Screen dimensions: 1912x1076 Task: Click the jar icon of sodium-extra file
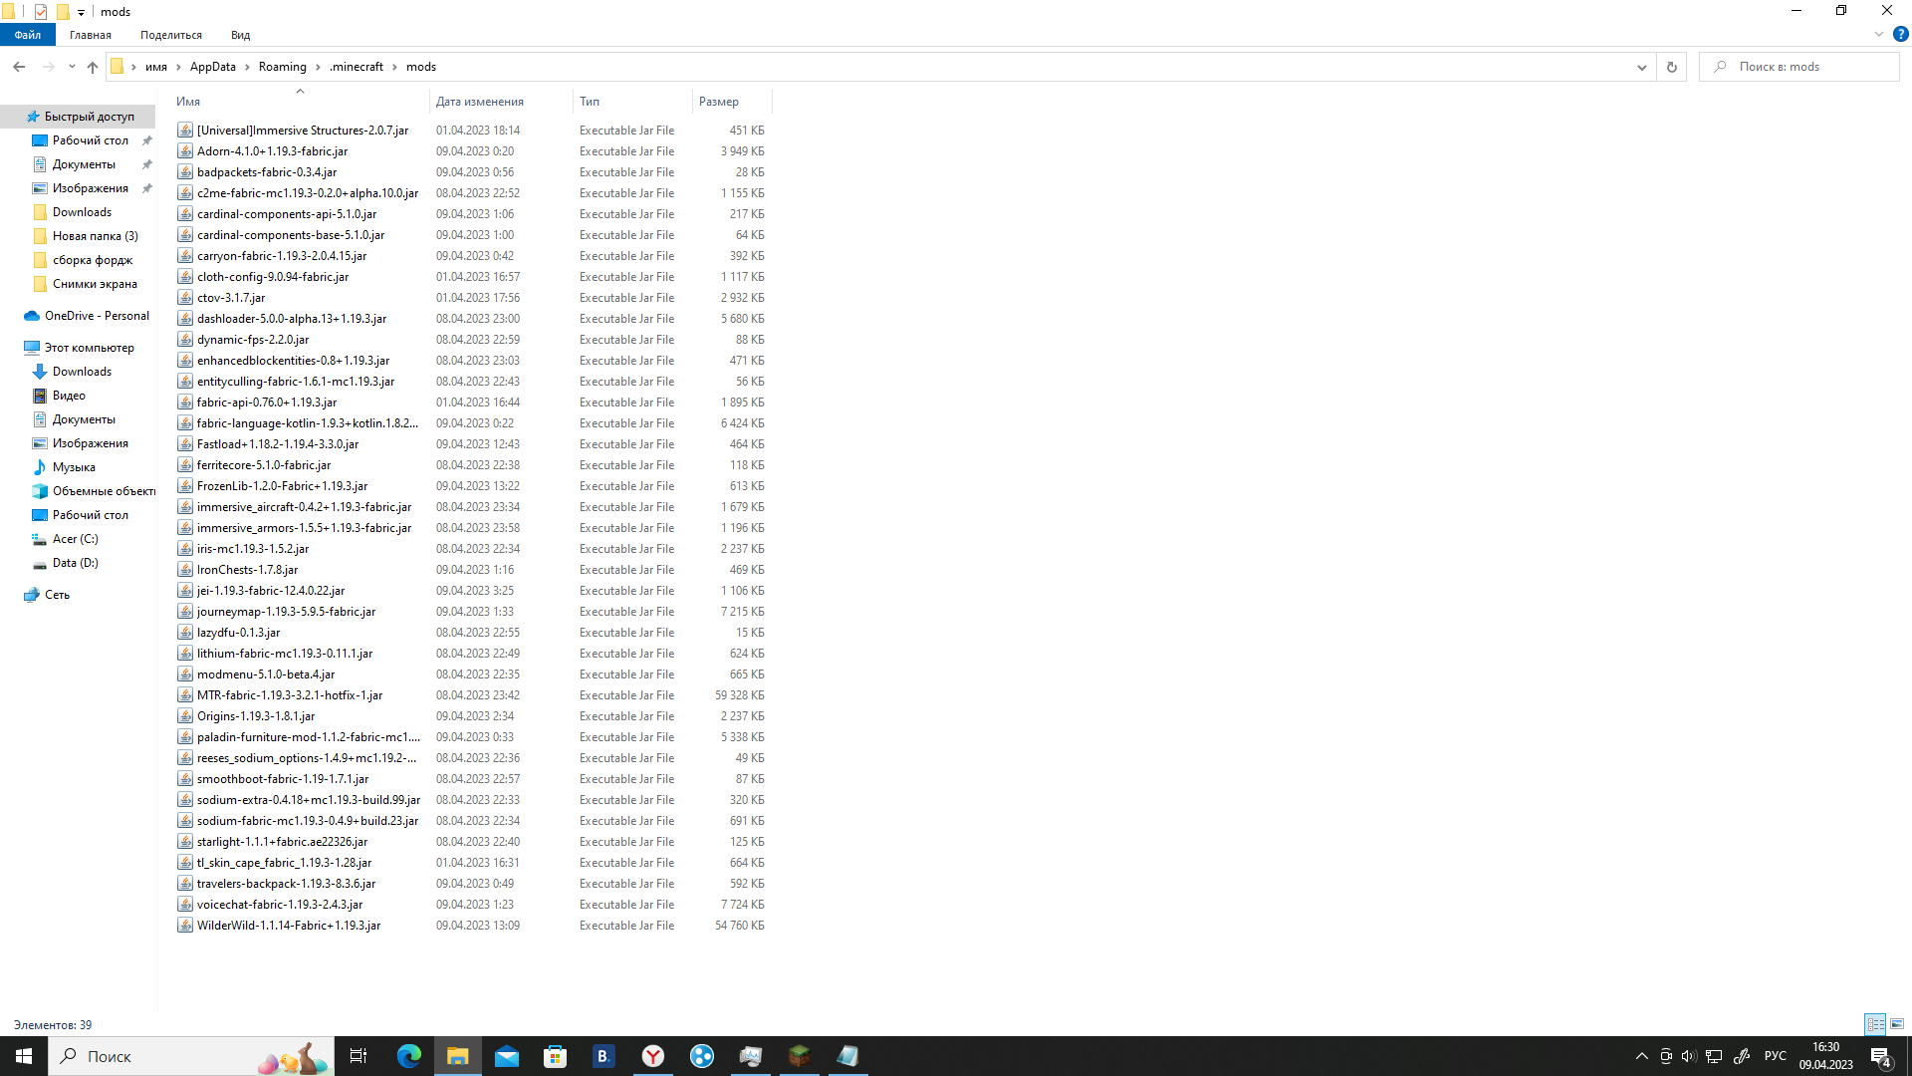[x=185, y=800]
